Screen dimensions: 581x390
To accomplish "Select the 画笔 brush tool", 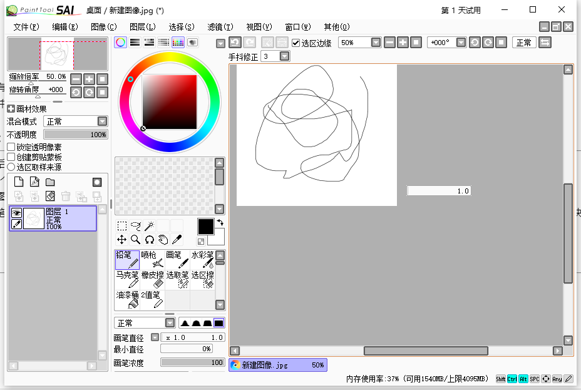I will pos(177,260).
